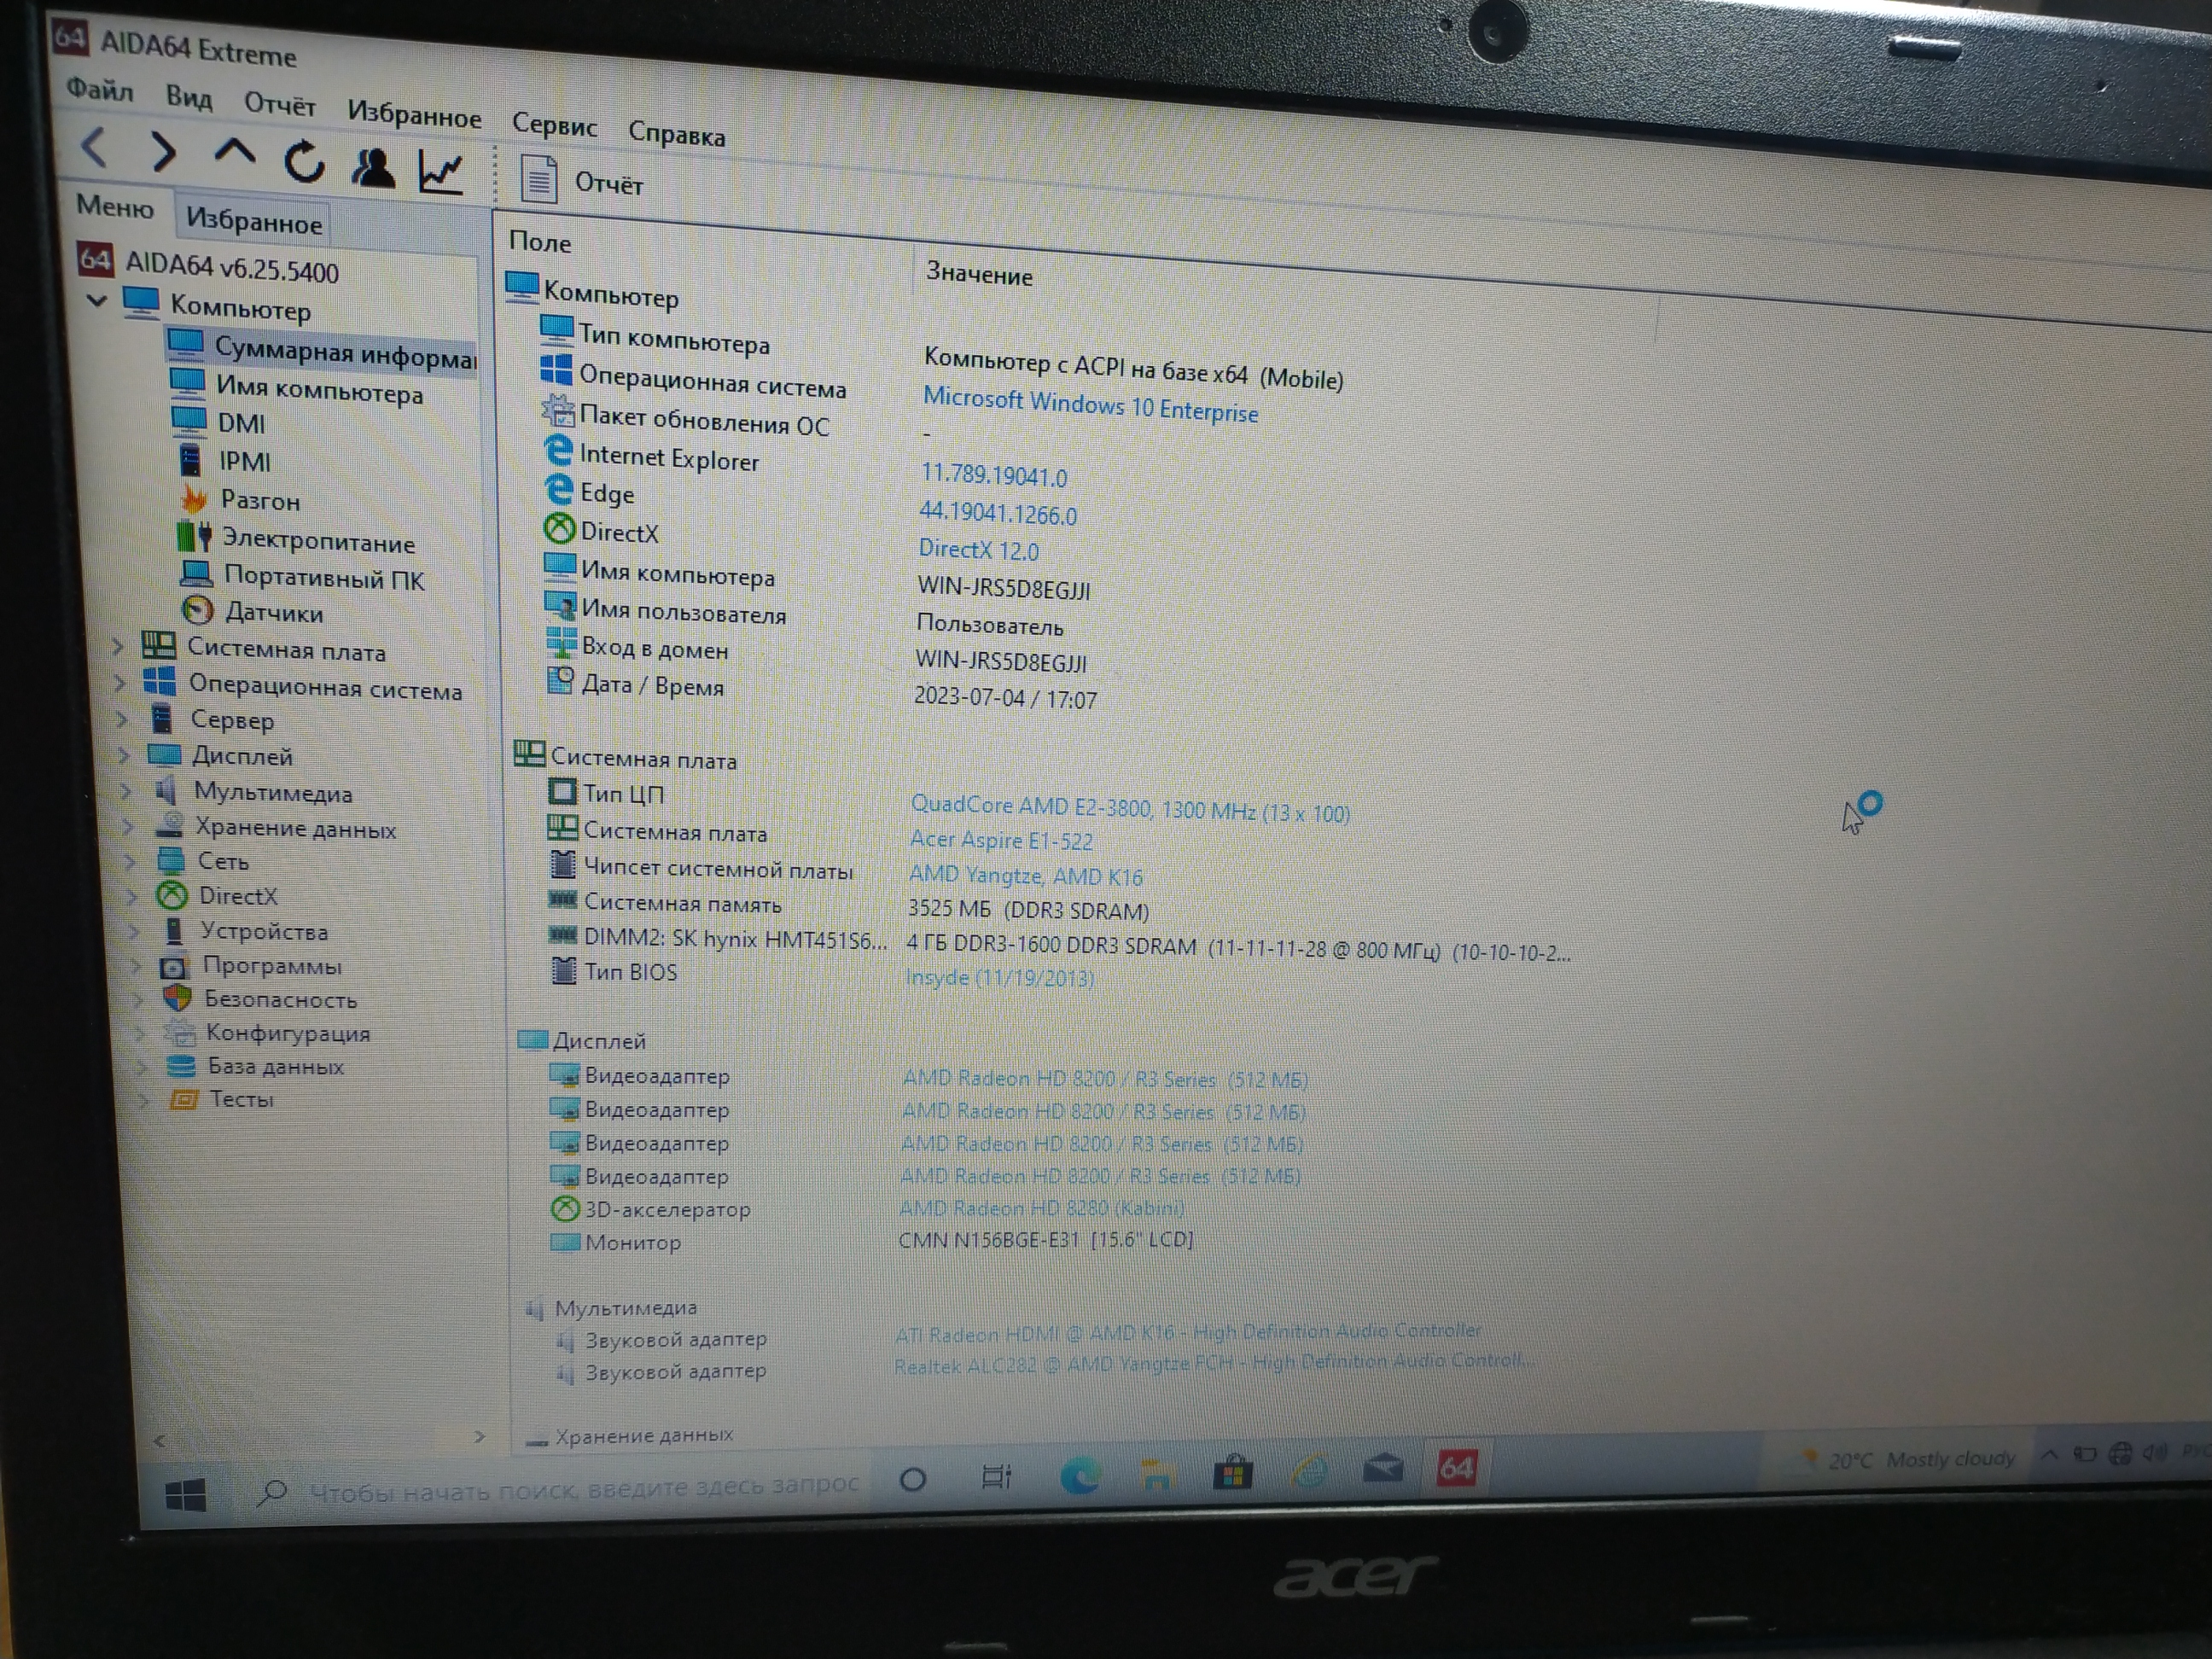This screenshot has height=1659, width=2212.
Task: Click the Тип ЦП row icon
Action: 562,792
